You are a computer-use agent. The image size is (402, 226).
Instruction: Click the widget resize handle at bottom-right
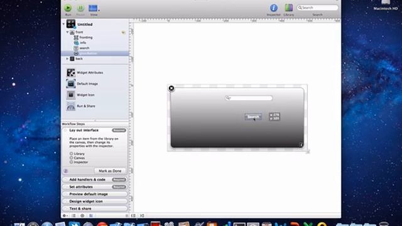click(308, 152)
